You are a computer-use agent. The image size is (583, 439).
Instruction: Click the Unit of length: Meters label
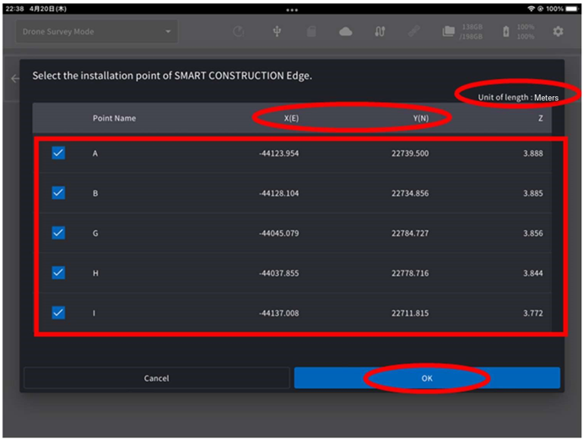tap(518, 97)
